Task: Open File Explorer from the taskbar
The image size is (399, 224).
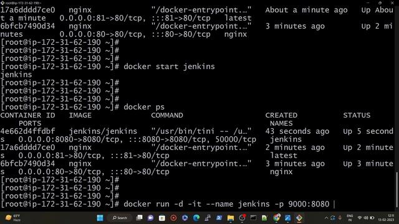Action: pos(231,218)
